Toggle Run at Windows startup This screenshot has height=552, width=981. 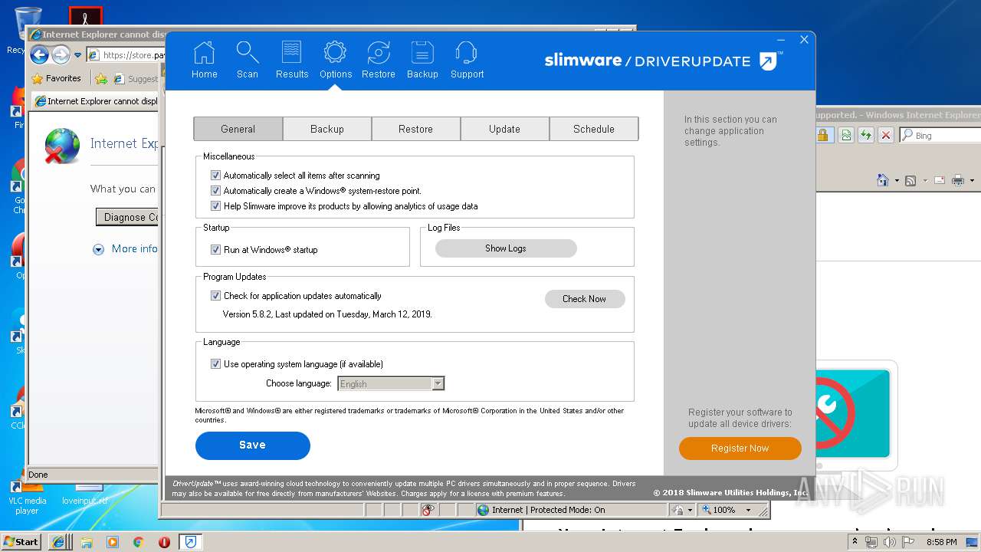point(215,250)
